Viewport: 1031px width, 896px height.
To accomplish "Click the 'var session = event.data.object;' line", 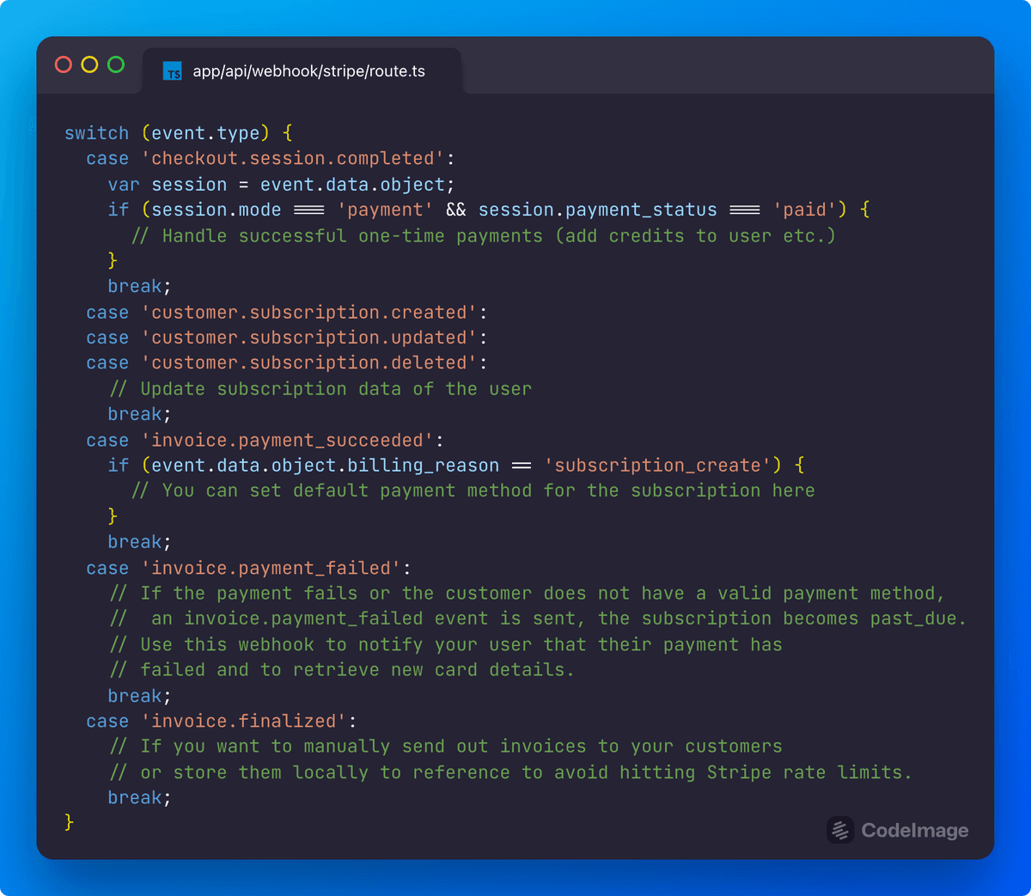I will tap(281, 185).
